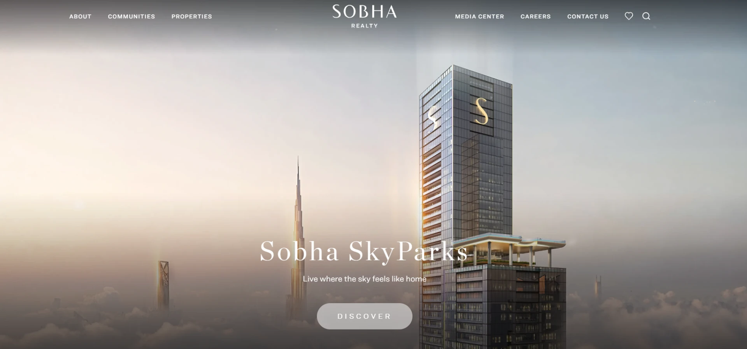Open the search magnifier icon

pyautogui.click(x=646, y=16)
